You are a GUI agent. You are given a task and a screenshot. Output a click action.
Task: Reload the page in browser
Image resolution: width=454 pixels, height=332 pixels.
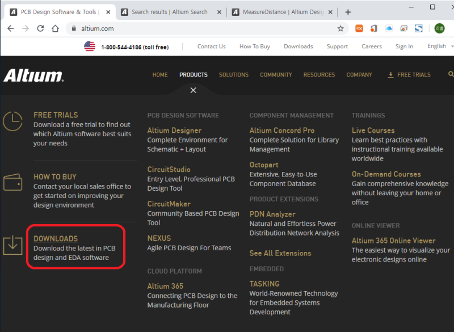[40, 28]
